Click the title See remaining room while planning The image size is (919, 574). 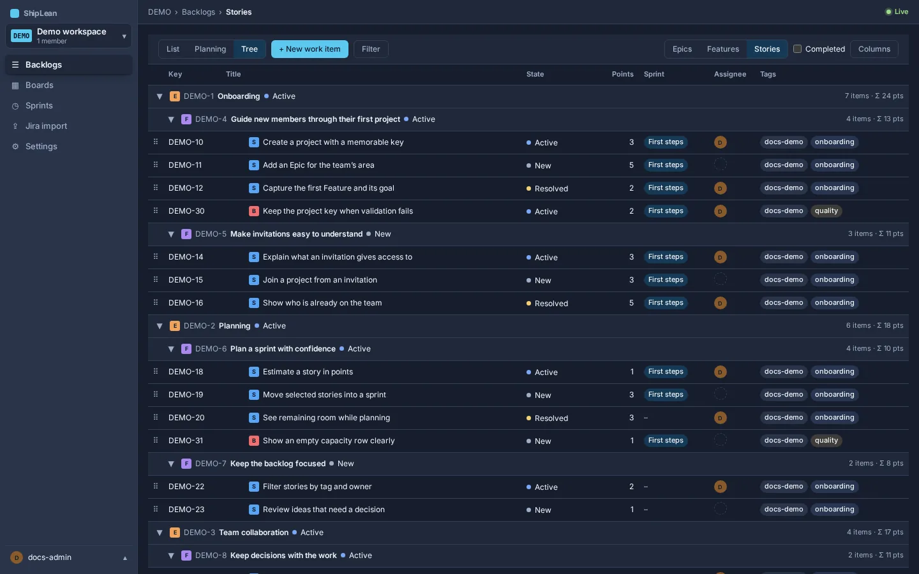(x=326, y=418)
